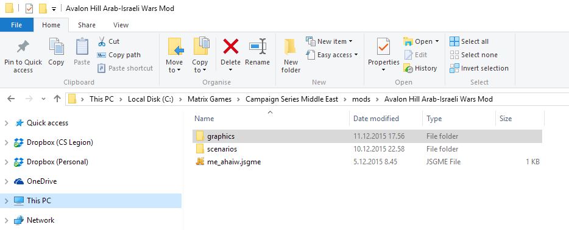Select This PC in navigation pane

[91, 201]
